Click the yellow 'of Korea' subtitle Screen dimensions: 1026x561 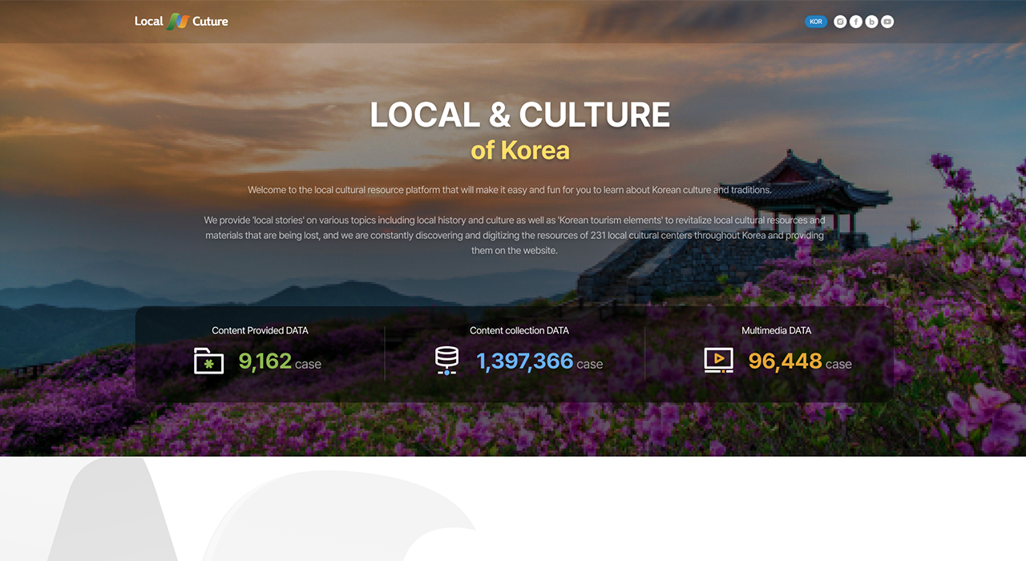pyautogui.click(x=519, y=150)
